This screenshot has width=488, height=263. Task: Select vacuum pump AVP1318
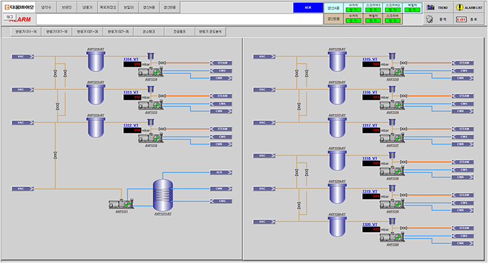(392, 172)
